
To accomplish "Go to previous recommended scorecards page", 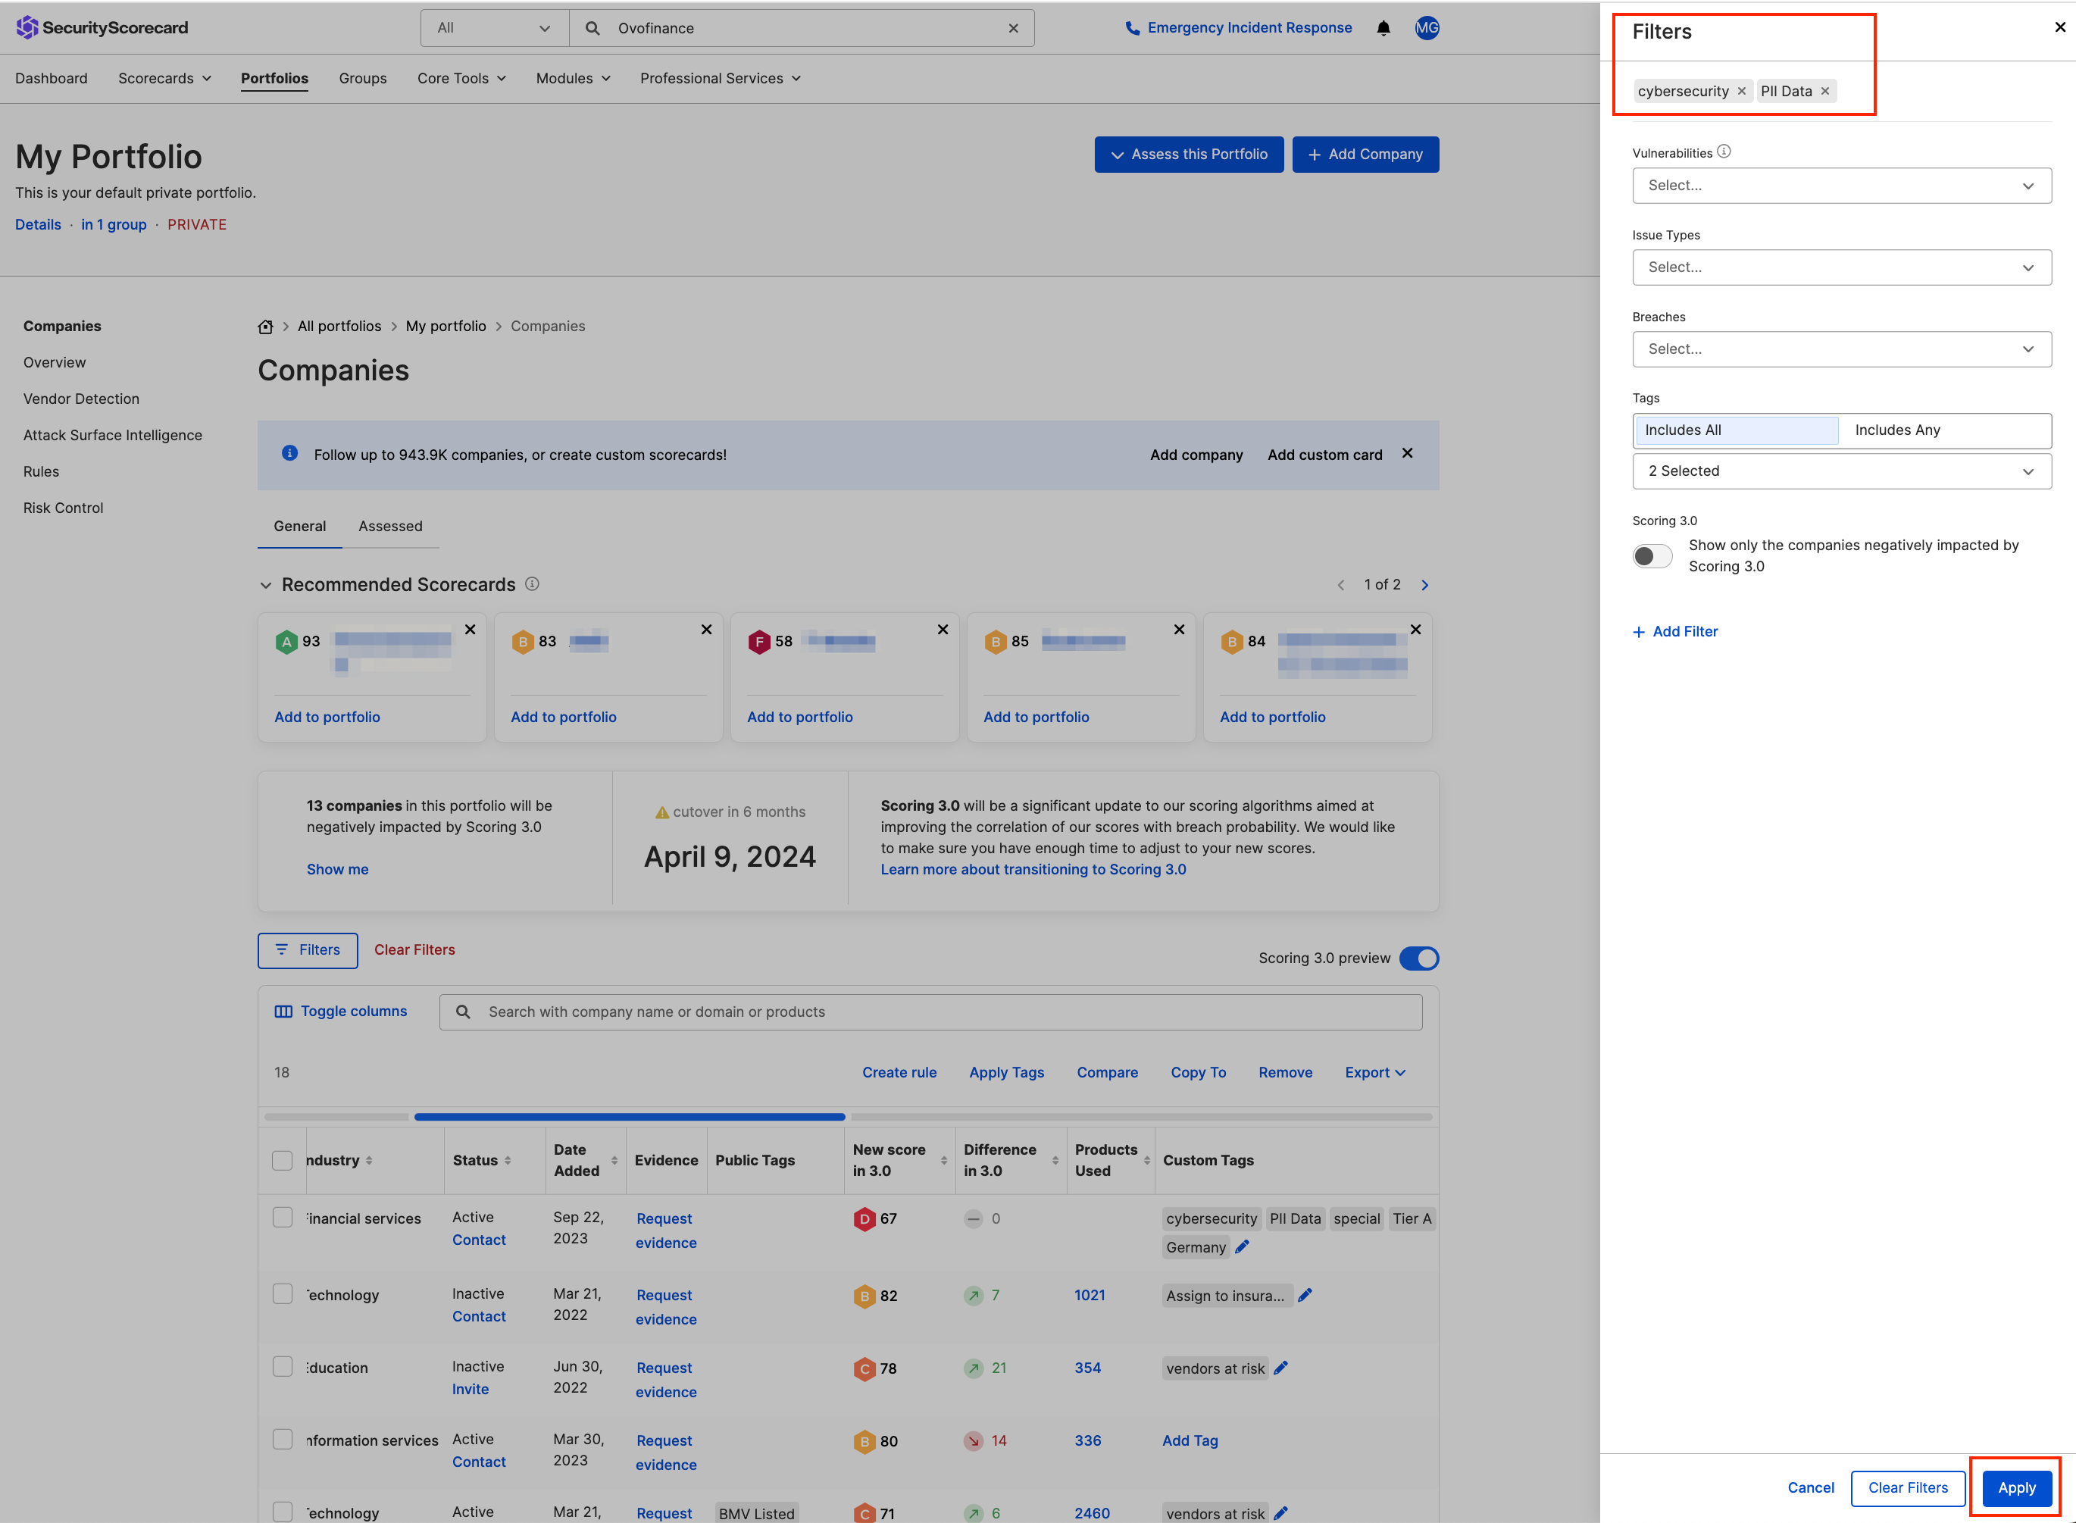I will (1341, 586).
